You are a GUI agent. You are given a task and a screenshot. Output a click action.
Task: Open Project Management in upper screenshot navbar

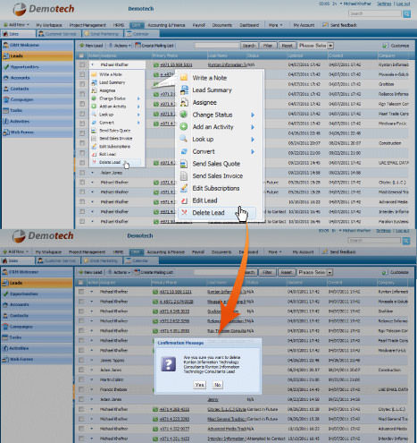(88, 25)
